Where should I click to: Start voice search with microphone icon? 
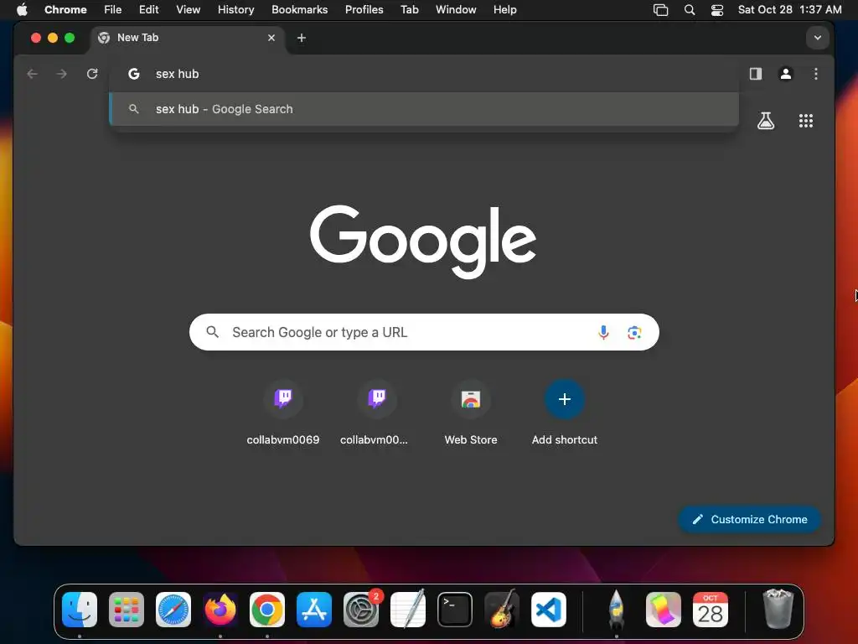(603, 332)
